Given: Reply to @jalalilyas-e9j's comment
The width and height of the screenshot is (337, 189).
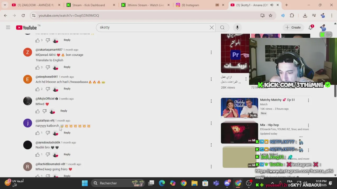Looking at the screenshot, I should [x=67, y=133].
